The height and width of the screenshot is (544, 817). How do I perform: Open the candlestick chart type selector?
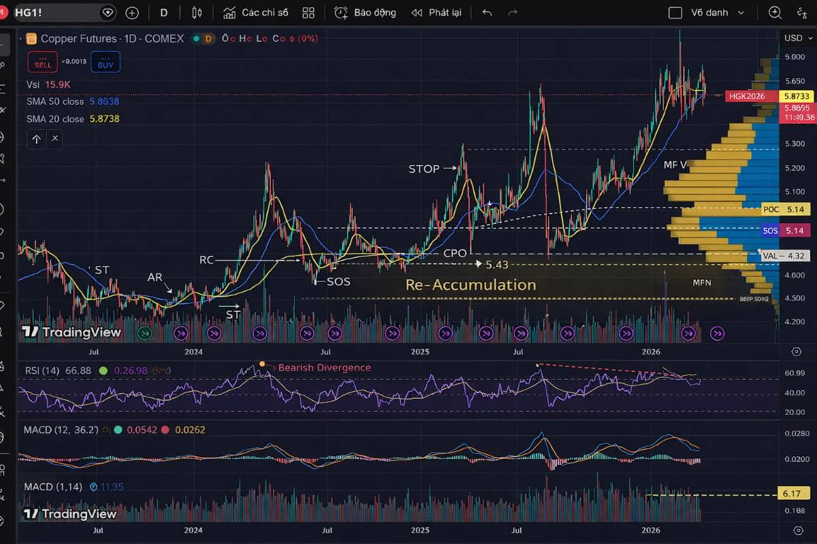[x=197, y=12]
